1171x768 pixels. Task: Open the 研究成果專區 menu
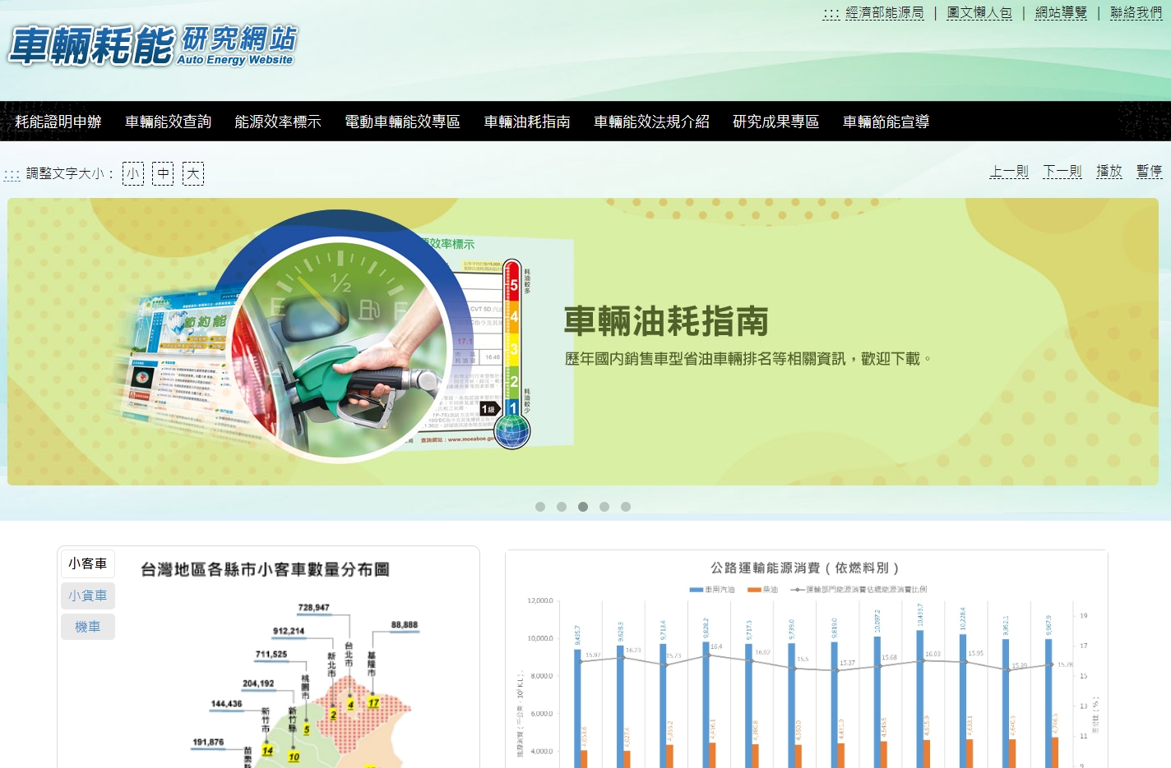775,122
